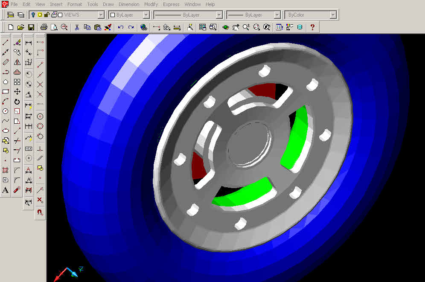This screenshot has height=282, width=425.
Task: Click the UCS axis icon in viewport
Action: [x=68, y=273]
